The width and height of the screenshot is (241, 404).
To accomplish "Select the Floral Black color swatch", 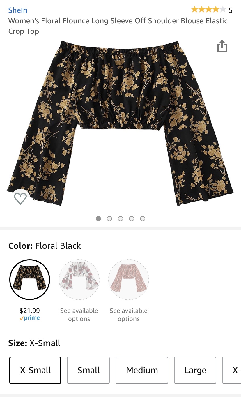I will tap(30, 280).
